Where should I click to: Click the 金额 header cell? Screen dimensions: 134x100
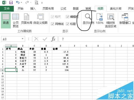click(61, 49)
